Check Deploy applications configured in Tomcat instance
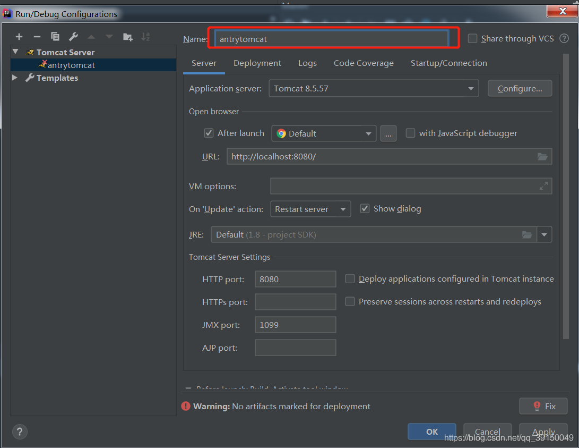The height and width of the screenshot is (448, 579). click(350, 278)
